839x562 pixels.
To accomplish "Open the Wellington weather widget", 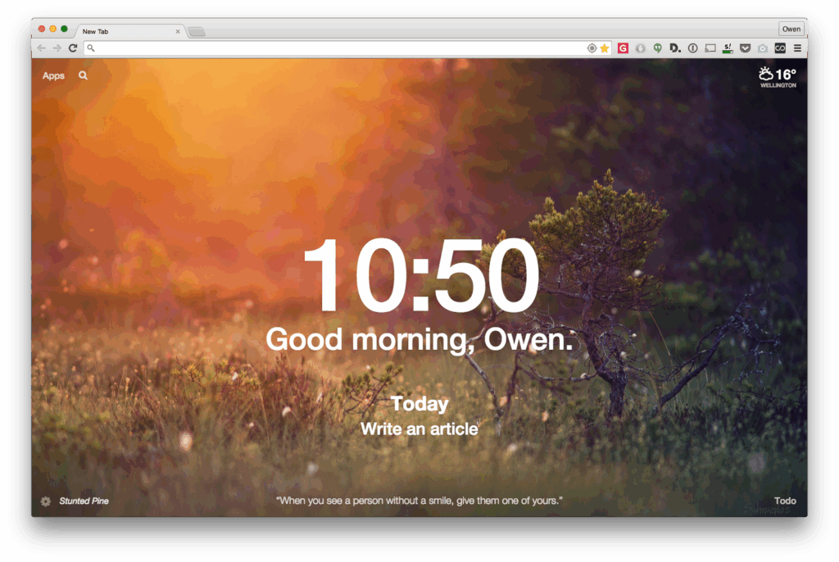I will click(x=778, y=77).
